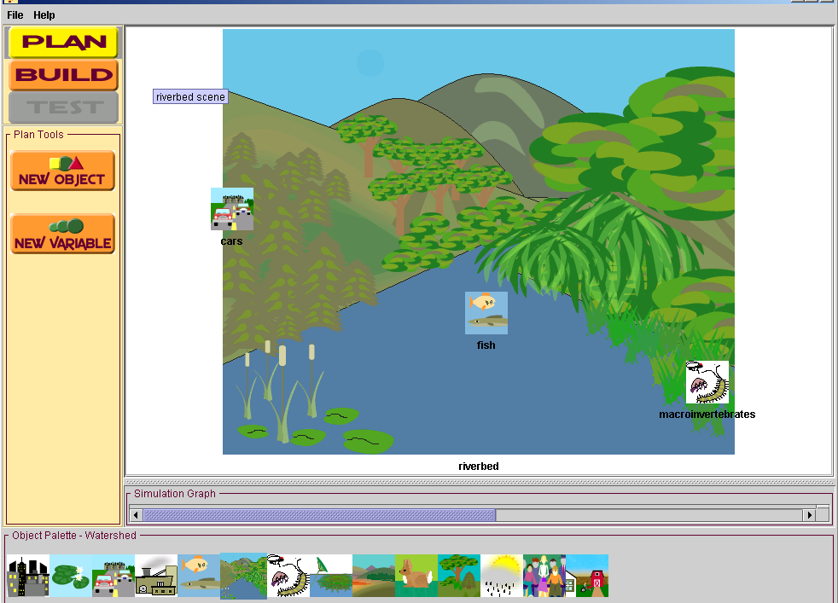Screen dimensions: 838x603
Task: Click the Simulation Graph horizontal scroll thumb
Action: tap(320, 515)
